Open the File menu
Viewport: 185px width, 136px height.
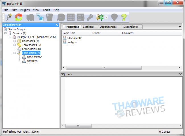point(6,10)
